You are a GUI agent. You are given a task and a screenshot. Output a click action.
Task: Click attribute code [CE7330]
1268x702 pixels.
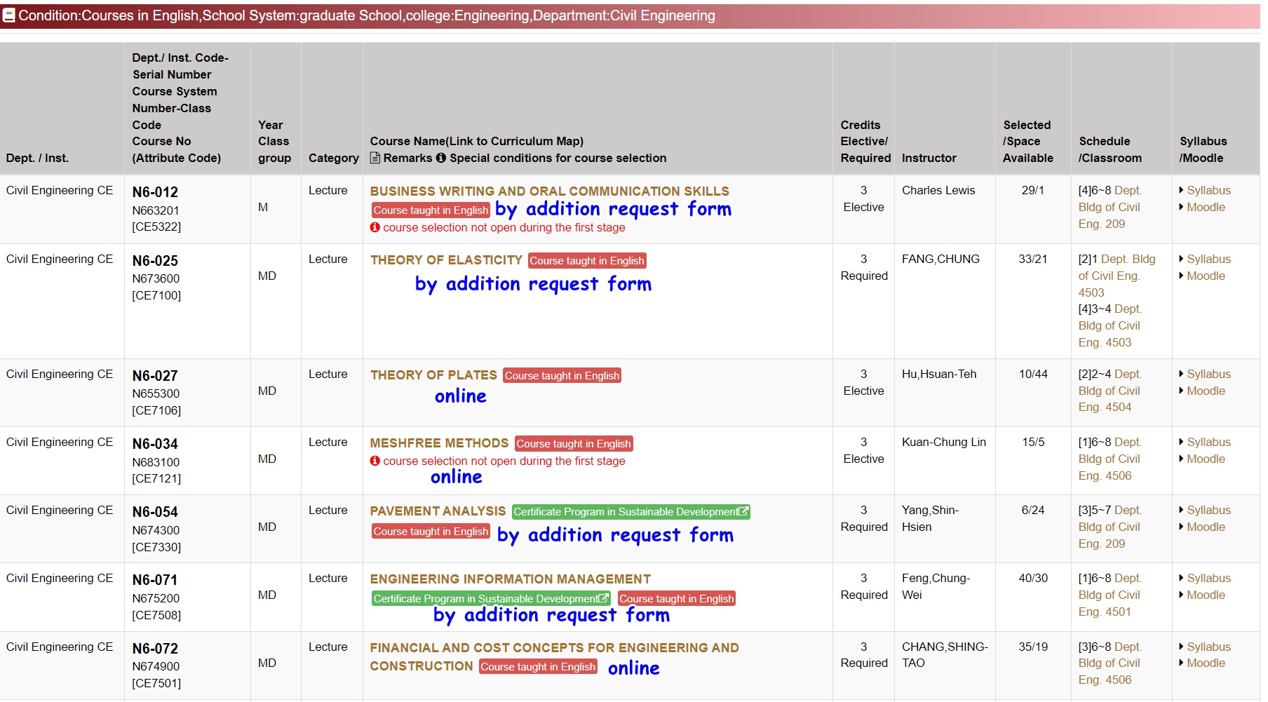point(156,547)
